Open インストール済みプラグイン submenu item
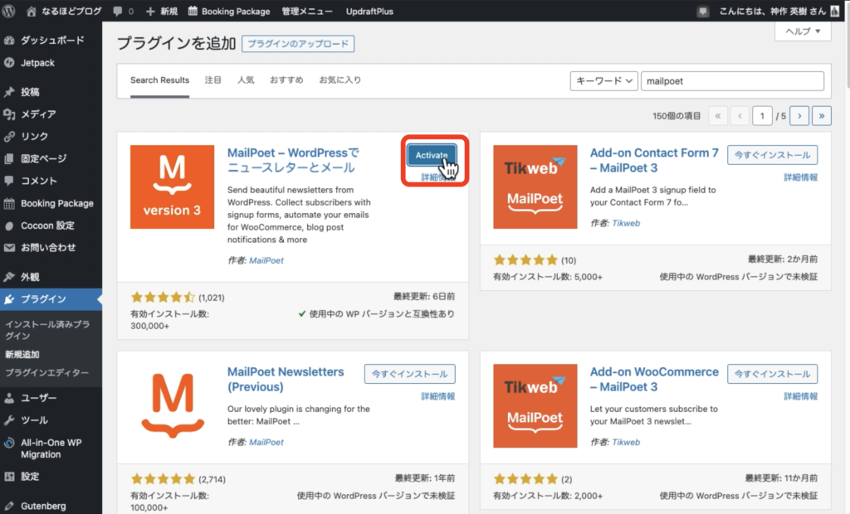The width and height of the screenshot is (850, 514). 47,330
